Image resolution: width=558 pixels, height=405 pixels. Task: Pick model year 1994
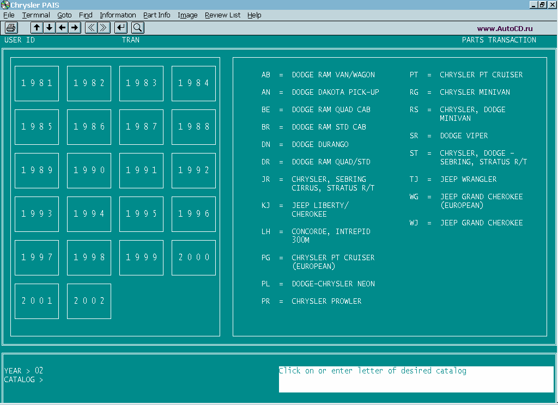coord(89,214)
